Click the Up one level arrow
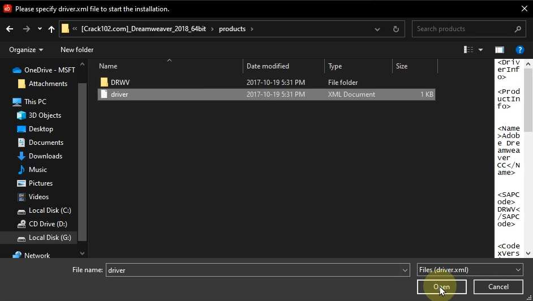 click(x=51, y=29)
